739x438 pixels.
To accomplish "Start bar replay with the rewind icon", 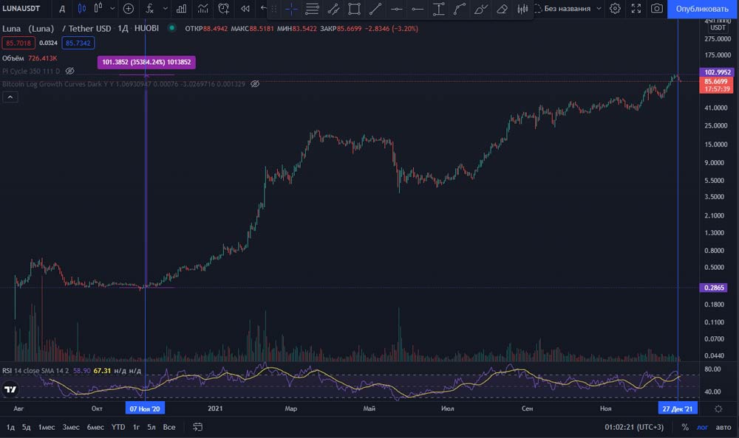I will [245, 9].
